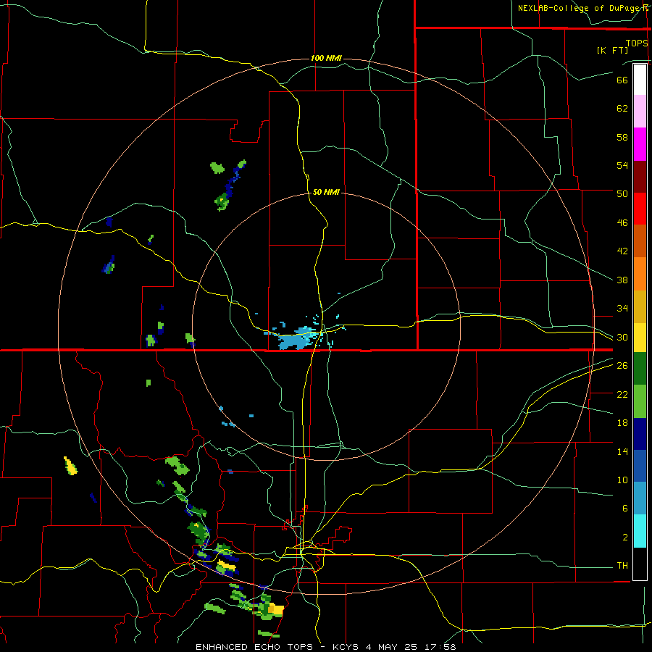Click the "30" legend value
This screenshot has height=652, width=652.
622,337
